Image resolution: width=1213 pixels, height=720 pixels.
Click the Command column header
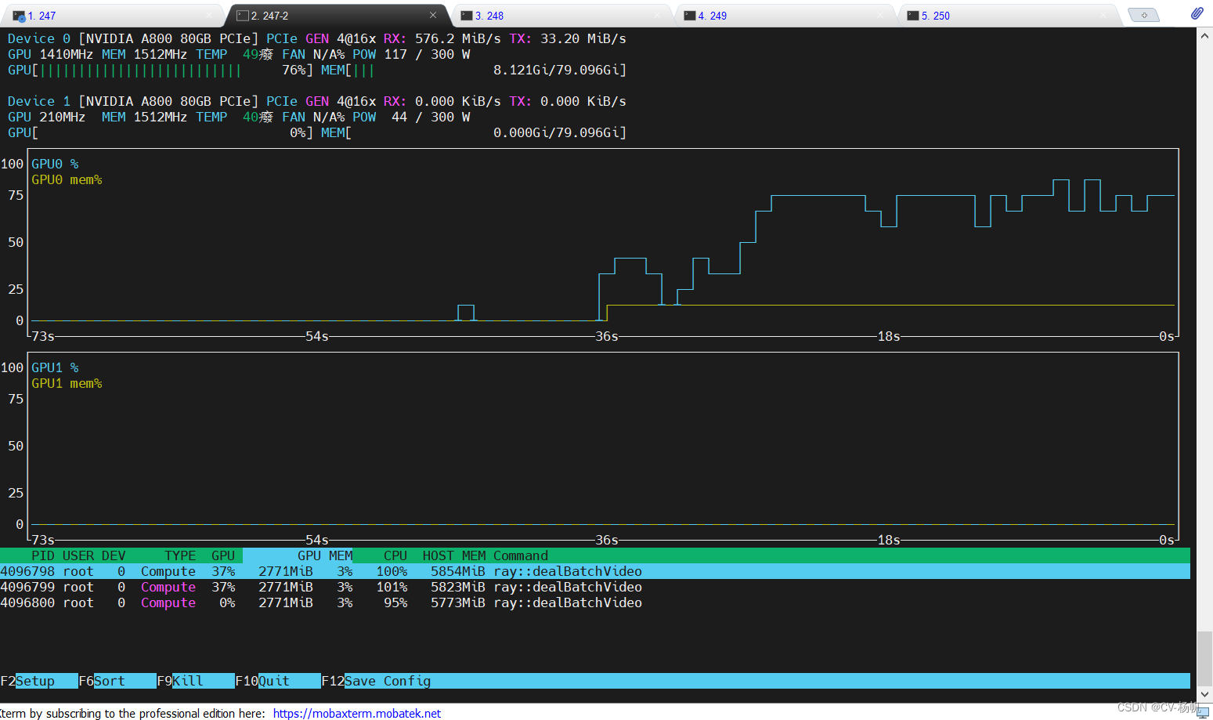[521, 555]
